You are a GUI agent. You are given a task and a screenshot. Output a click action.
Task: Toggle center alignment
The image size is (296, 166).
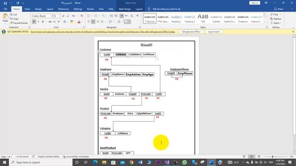(93, 22)
